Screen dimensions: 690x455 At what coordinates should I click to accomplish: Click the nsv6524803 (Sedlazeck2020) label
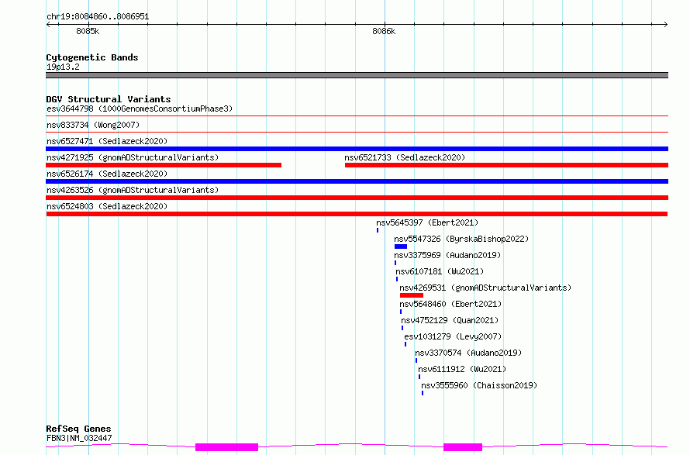(107, 206)
